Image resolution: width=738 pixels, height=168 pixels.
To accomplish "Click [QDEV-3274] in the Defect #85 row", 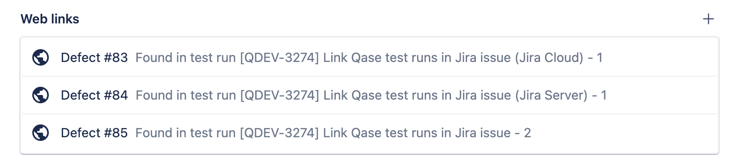I will (x=279, y=133).
